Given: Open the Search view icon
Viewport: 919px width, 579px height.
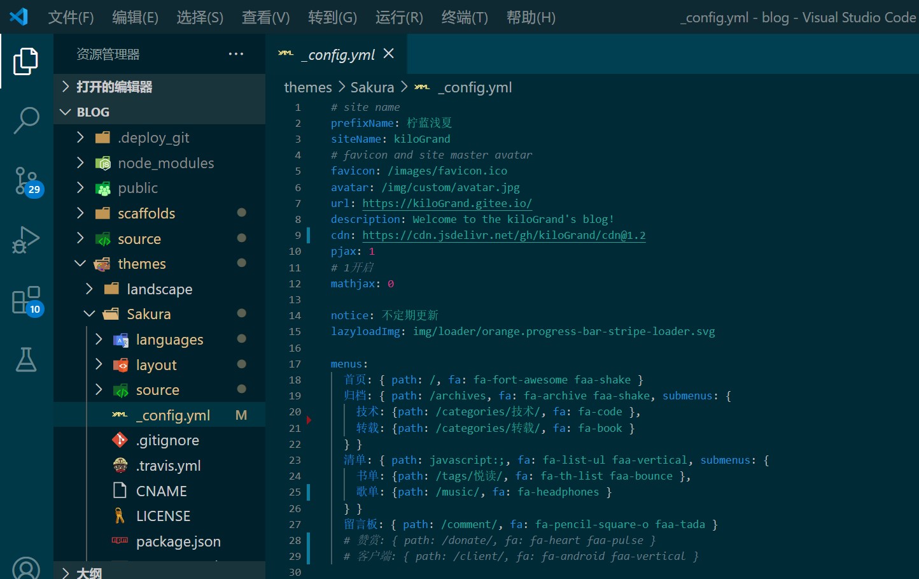Looking at the screenshot, I should pyautogui.click(x=26, y=120).
